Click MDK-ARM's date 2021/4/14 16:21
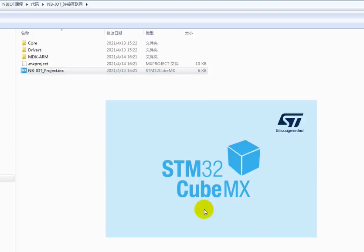The width and height of the screenshot is (364, 252). pos(122,57)
